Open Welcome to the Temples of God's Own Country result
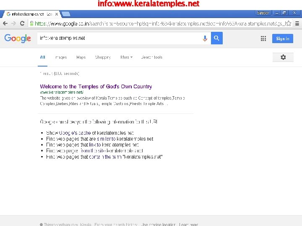This screenshot has height=226, width=302. tap(96, 87)
